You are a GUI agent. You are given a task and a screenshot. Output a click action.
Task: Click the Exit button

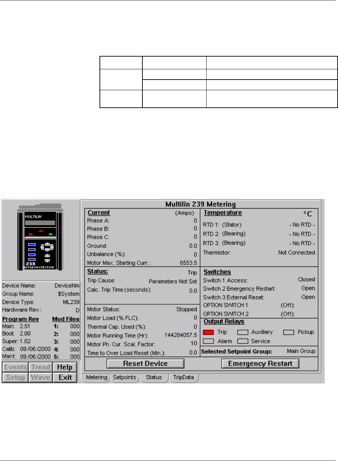[x=65, y=377]
